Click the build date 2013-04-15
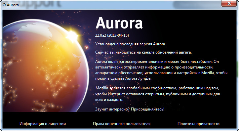Screen dimensions: 239x131 pyautogui.click(x=118, y=35)
